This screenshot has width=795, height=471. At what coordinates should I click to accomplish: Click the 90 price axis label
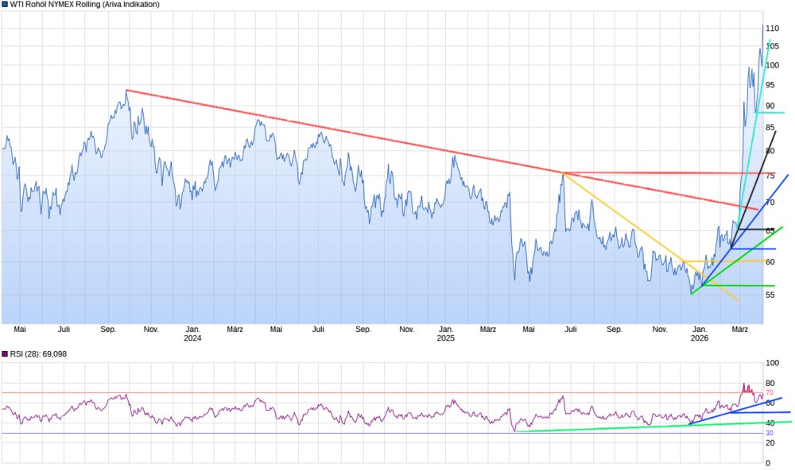770,106
